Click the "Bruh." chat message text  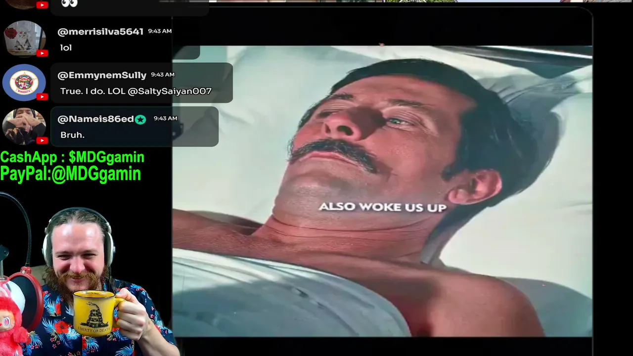pyautogui.click(x=72, y=135)
